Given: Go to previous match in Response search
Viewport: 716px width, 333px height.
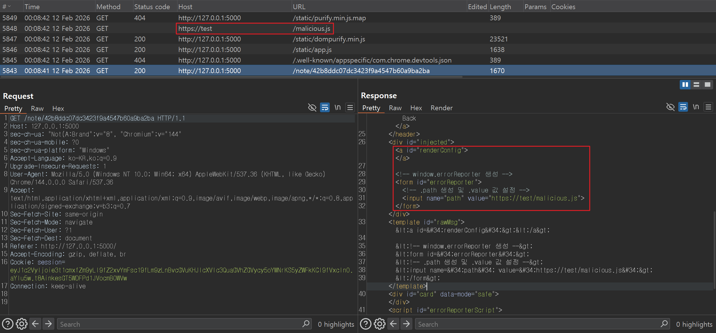Looking at the screenshot, I should tap(393, 324).
